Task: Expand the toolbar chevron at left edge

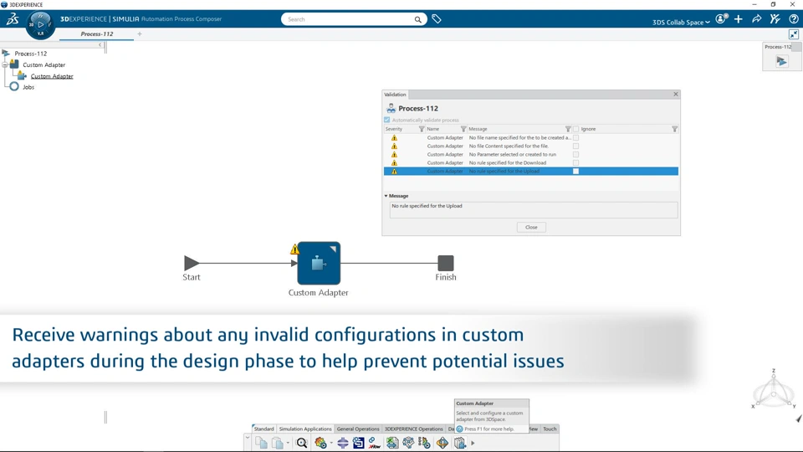Action: click(248, 438)
